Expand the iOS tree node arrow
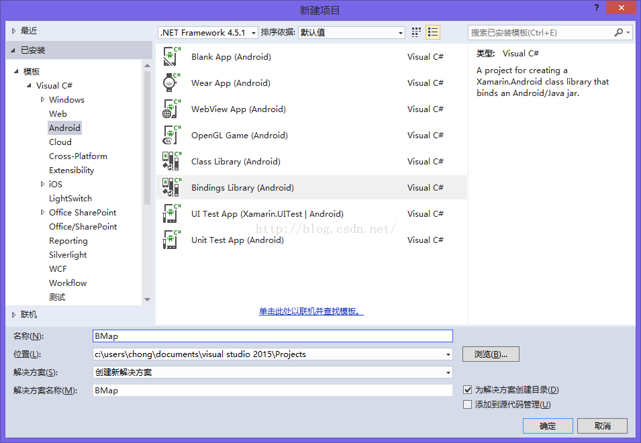Screen dimensions: 641x443 pos(42,184)
